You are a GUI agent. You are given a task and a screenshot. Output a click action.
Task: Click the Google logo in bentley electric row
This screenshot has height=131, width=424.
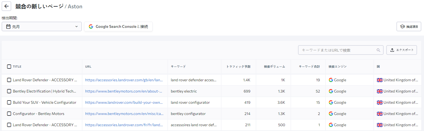(x=331, y=91)
